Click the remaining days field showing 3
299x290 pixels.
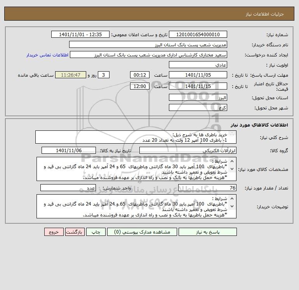104,75
